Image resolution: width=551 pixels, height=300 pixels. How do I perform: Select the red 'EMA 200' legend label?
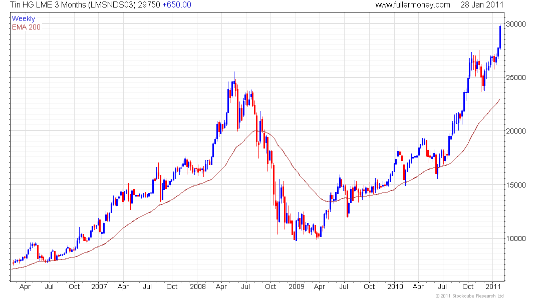tap(27, 27)
